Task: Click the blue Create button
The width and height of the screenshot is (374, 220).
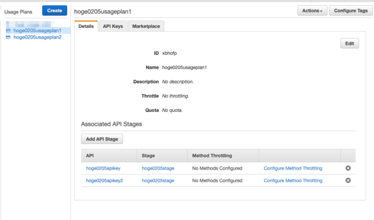Action: [x=54, y=11]
